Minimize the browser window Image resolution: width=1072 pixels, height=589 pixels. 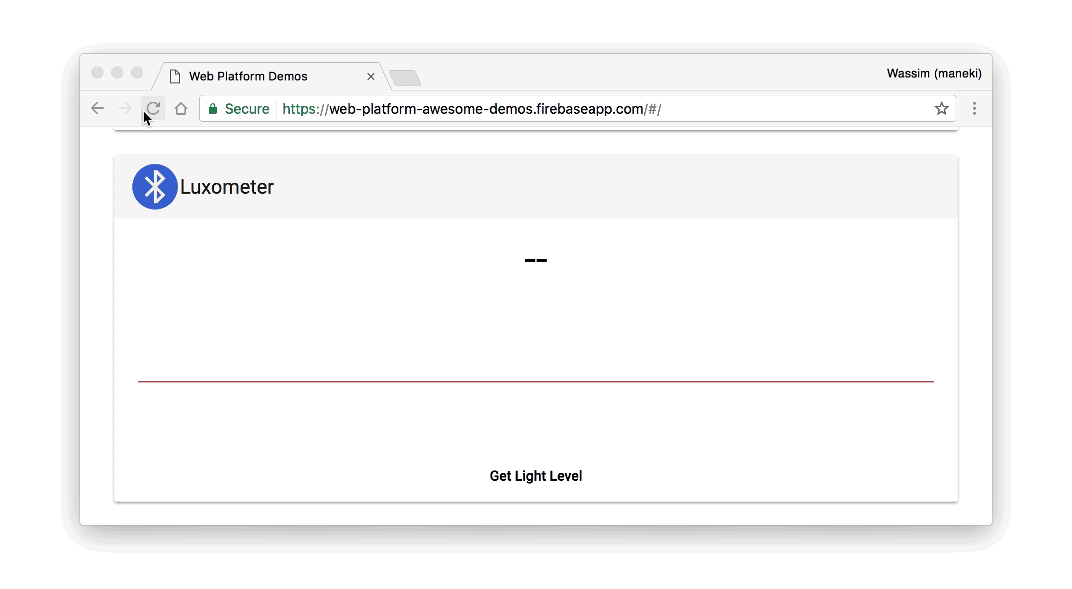117,73
